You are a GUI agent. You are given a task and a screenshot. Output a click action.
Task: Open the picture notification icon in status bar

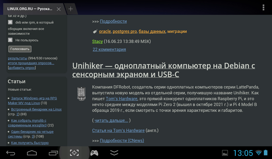point(225,153)
